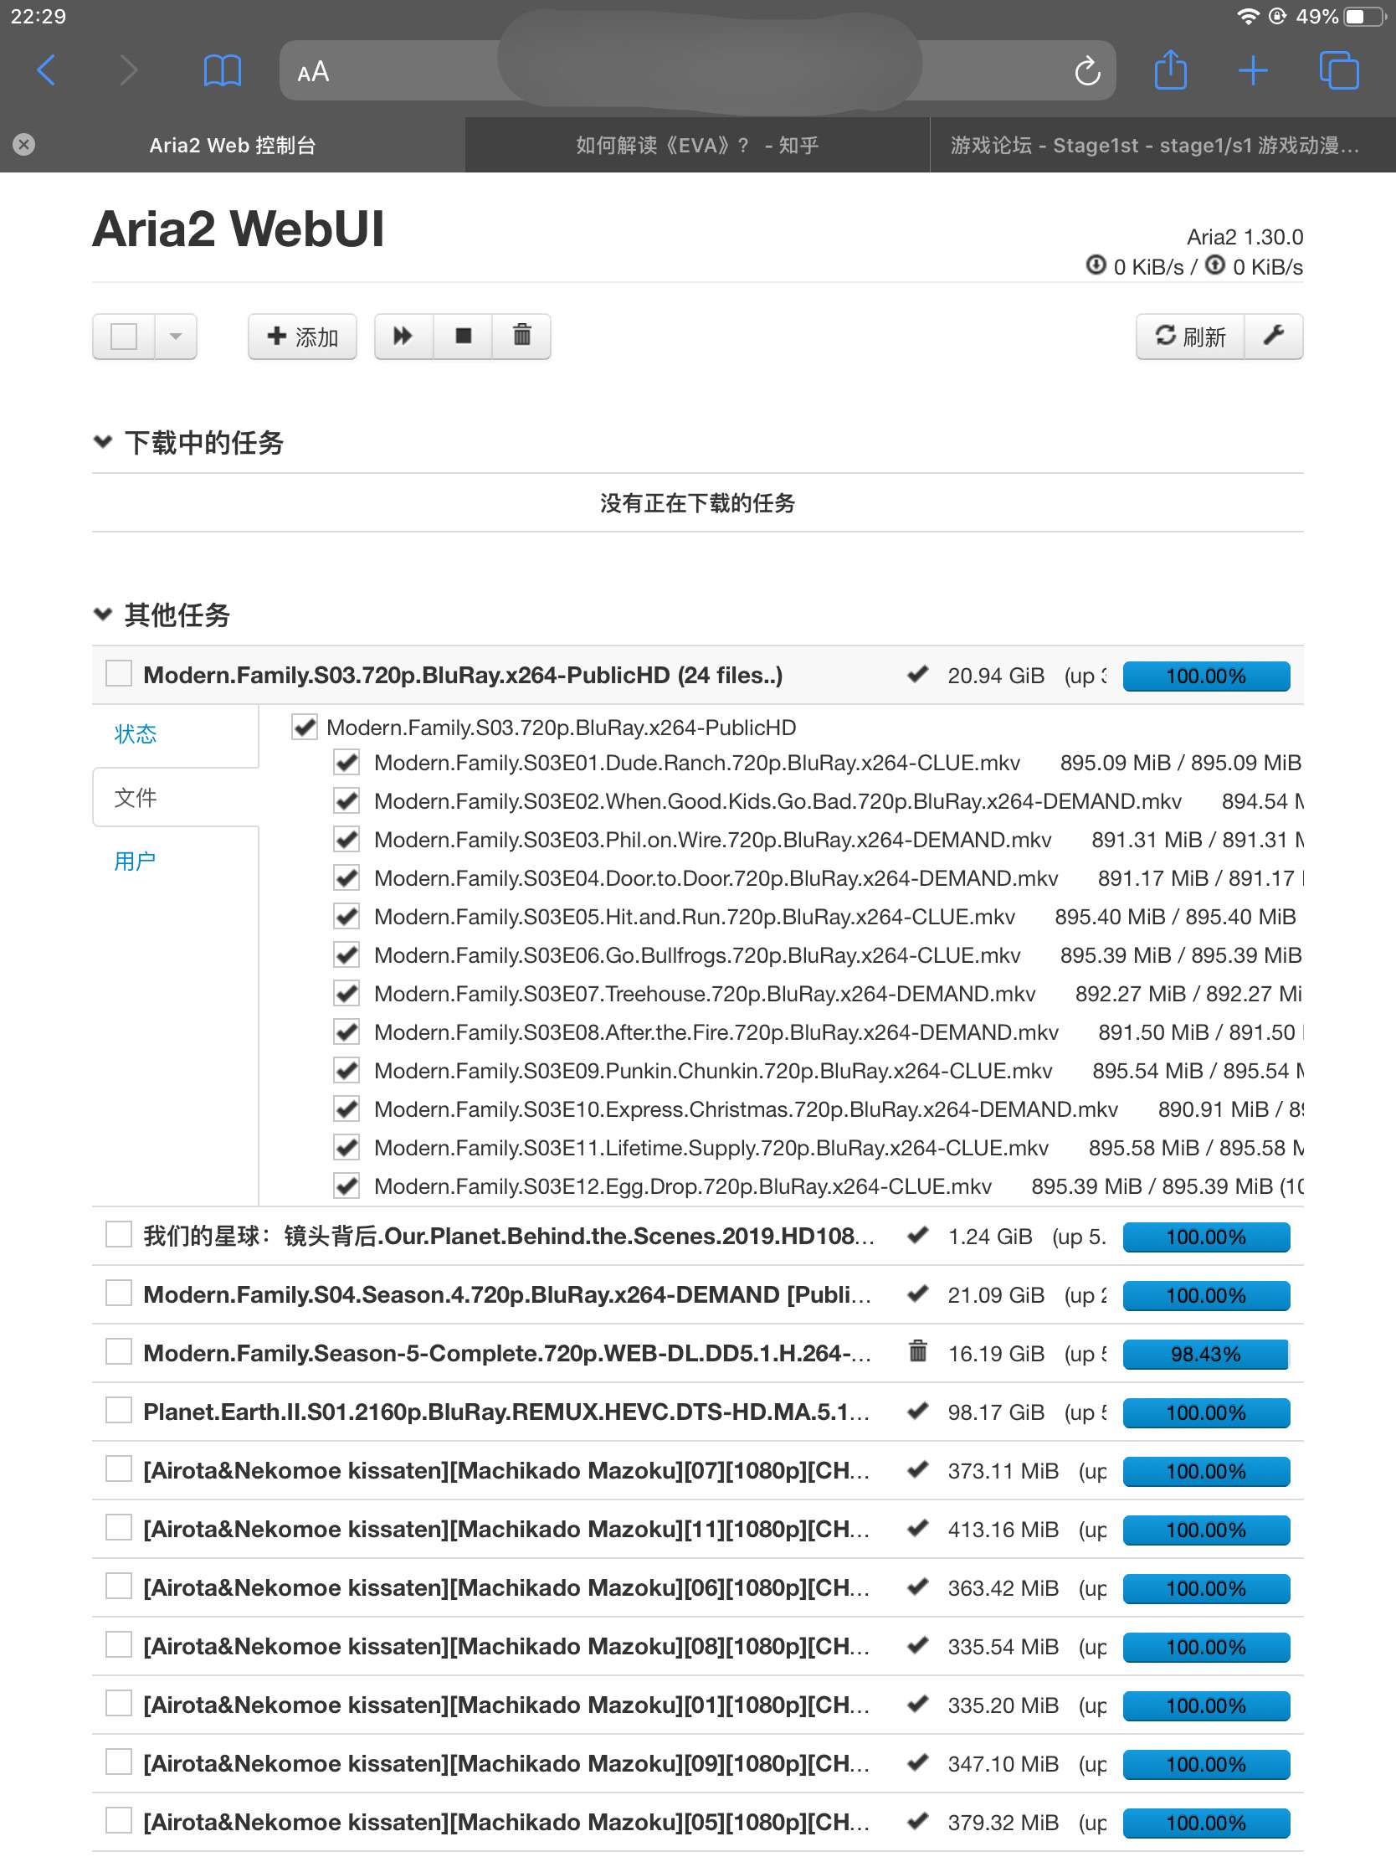Open the 用户 side tab

tap(136, 862)
